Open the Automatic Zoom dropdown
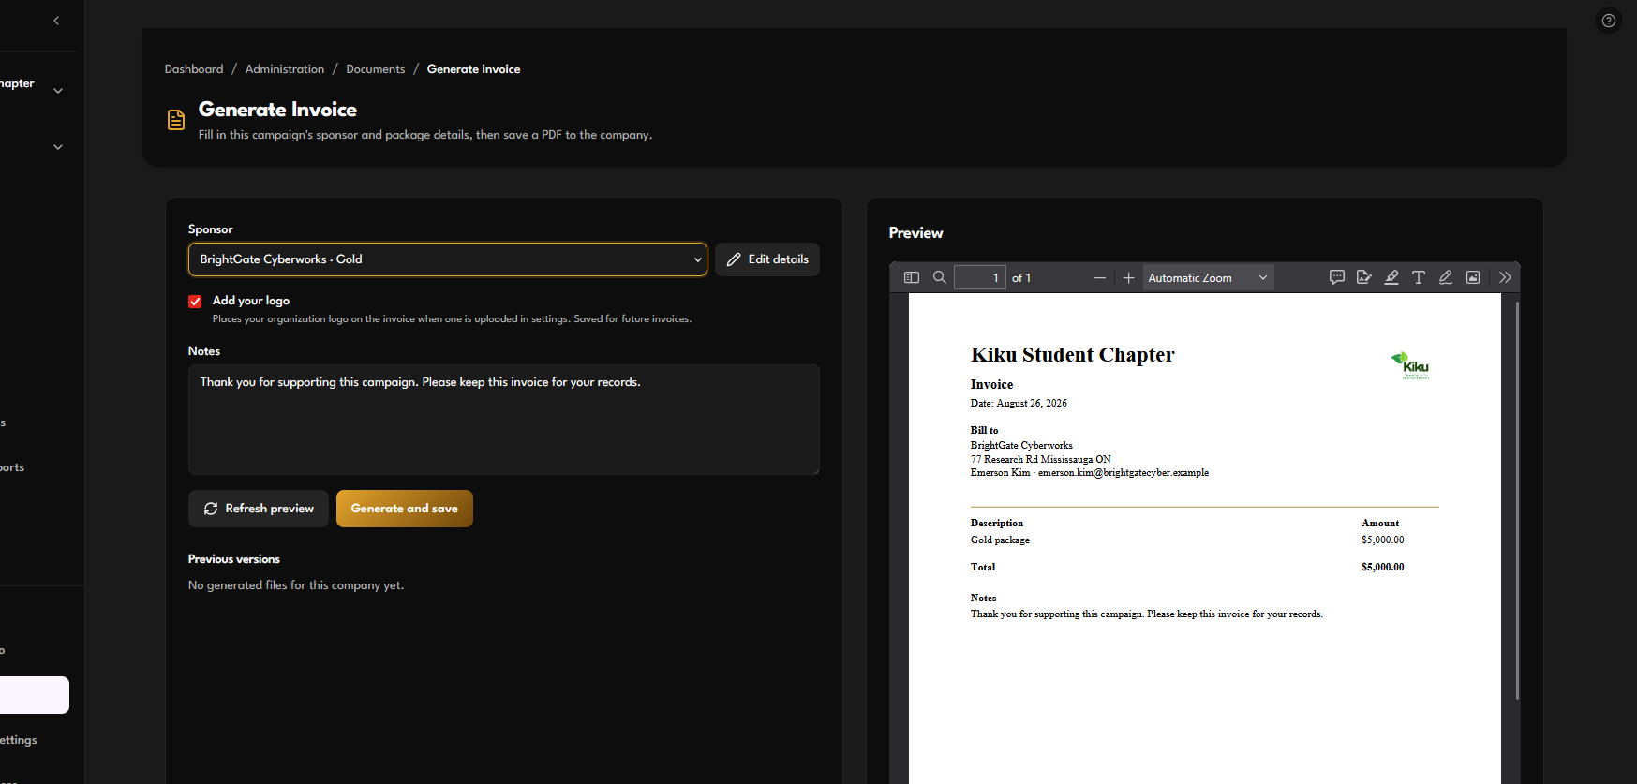This screenshot has height=784, width=1637. [1208, 278]
